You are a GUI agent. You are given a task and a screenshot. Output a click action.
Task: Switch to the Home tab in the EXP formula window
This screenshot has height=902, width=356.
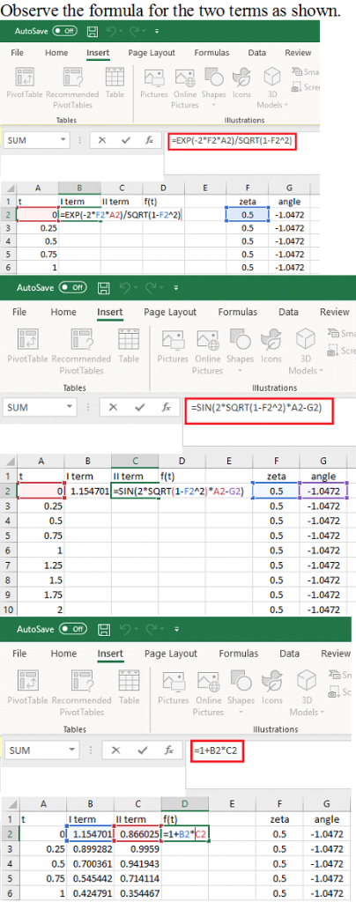tap(56, 52)
